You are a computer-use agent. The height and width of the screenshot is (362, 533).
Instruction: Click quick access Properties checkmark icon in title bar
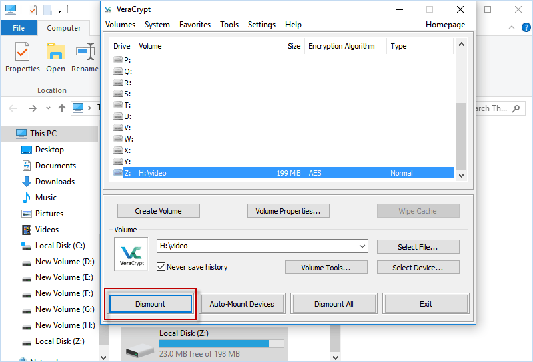coord(32,10)
